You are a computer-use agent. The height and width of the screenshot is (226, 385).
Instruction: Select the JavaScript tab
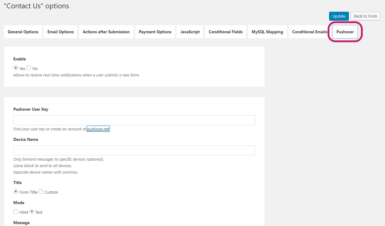click(190, 32)
